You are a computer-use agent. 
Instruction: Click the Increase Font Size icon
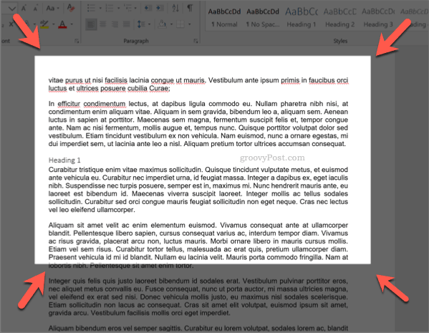pyautogui.click(x=24, y=8)
